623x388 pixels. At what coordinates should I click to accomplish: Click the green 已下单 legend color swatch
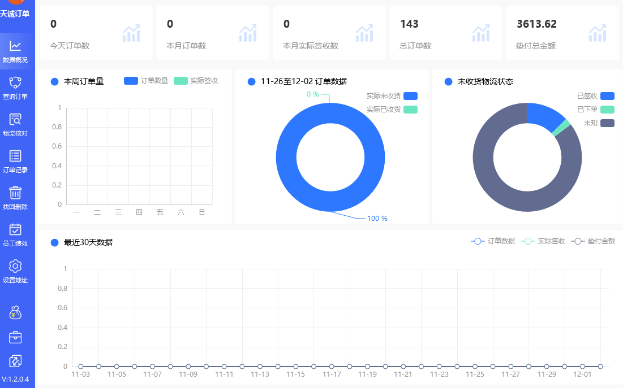[607, 110]
